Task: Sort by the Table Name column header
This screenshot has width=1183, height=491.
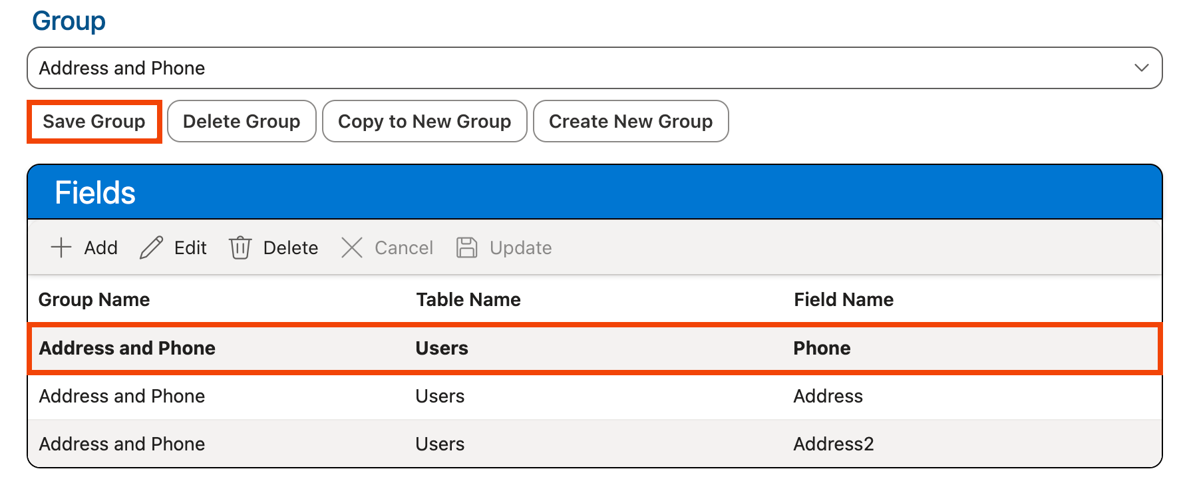Action: point(468,299)
